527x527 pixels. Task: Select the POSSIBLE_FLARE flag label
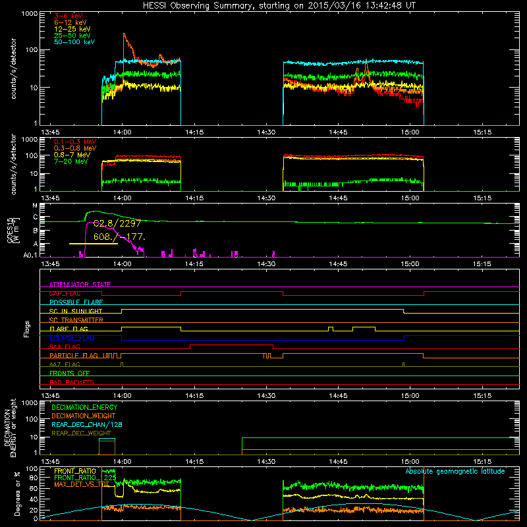pos(76,302)
